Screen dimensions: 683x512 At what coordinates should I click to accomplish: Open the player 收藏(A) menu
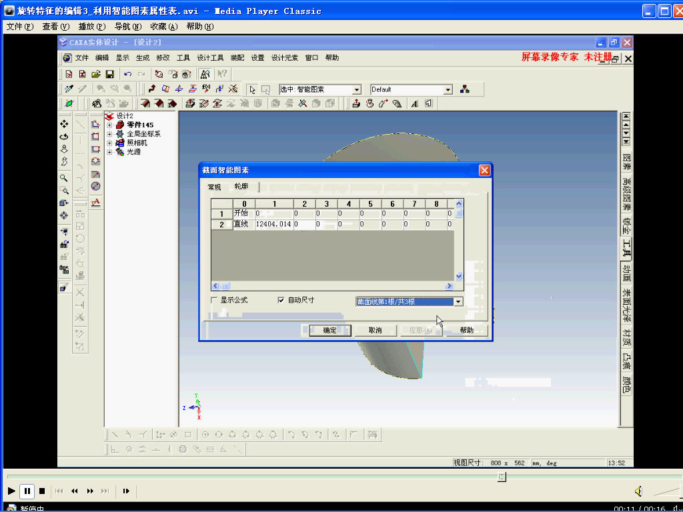pos(164,27)
